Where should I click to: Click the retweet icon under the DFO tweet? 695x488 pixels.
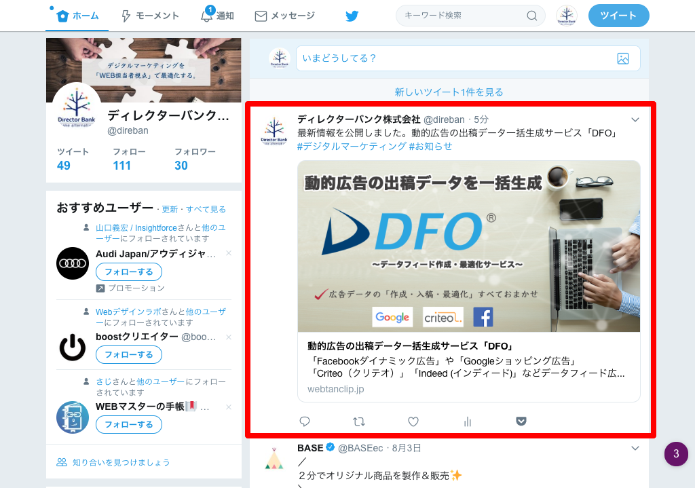(x=359, y=421)
